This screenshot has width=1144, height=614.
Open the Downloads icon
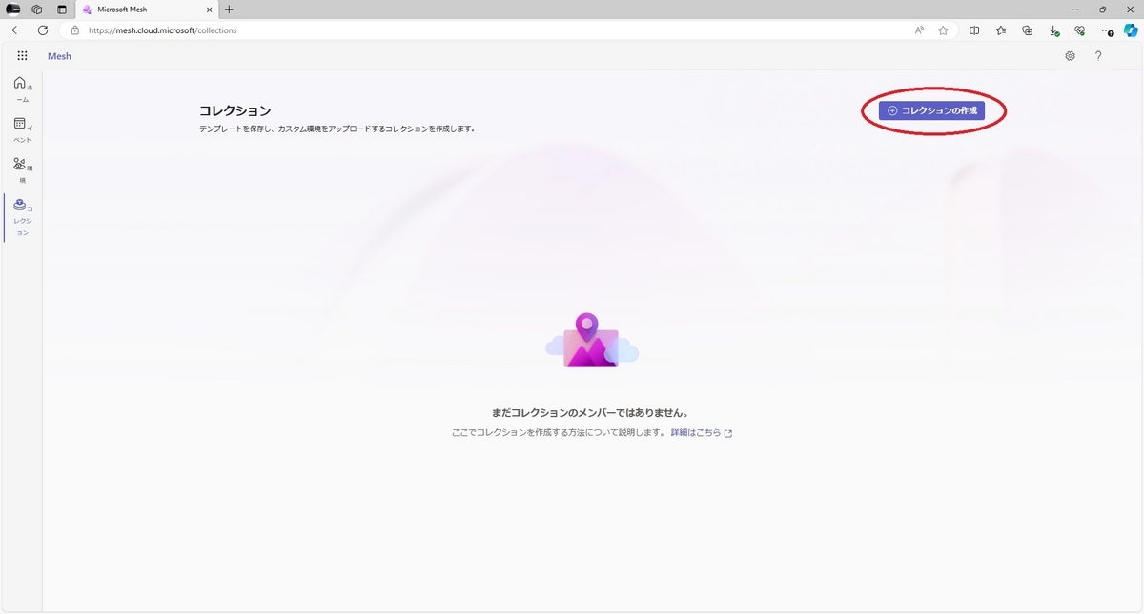[x=1053, y=30]
